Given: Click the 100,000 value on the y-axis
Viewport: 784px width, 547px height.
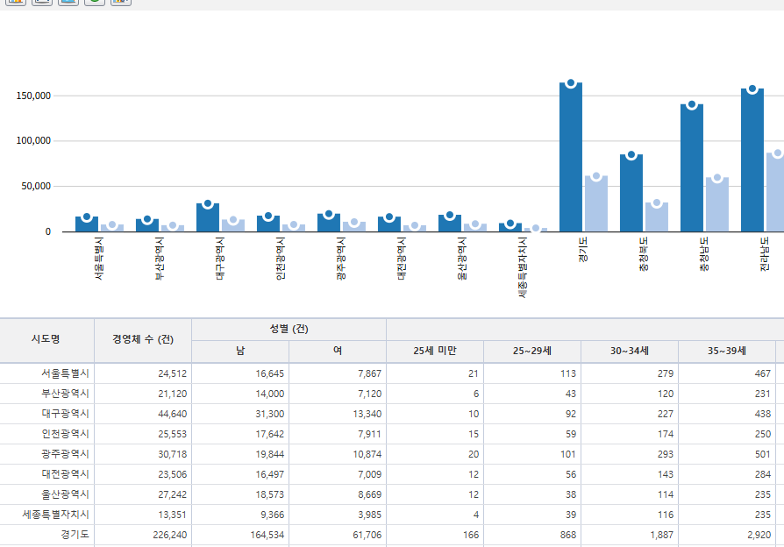Looking at the screenshot, I should pyautogui.click(x=33, y=140).
